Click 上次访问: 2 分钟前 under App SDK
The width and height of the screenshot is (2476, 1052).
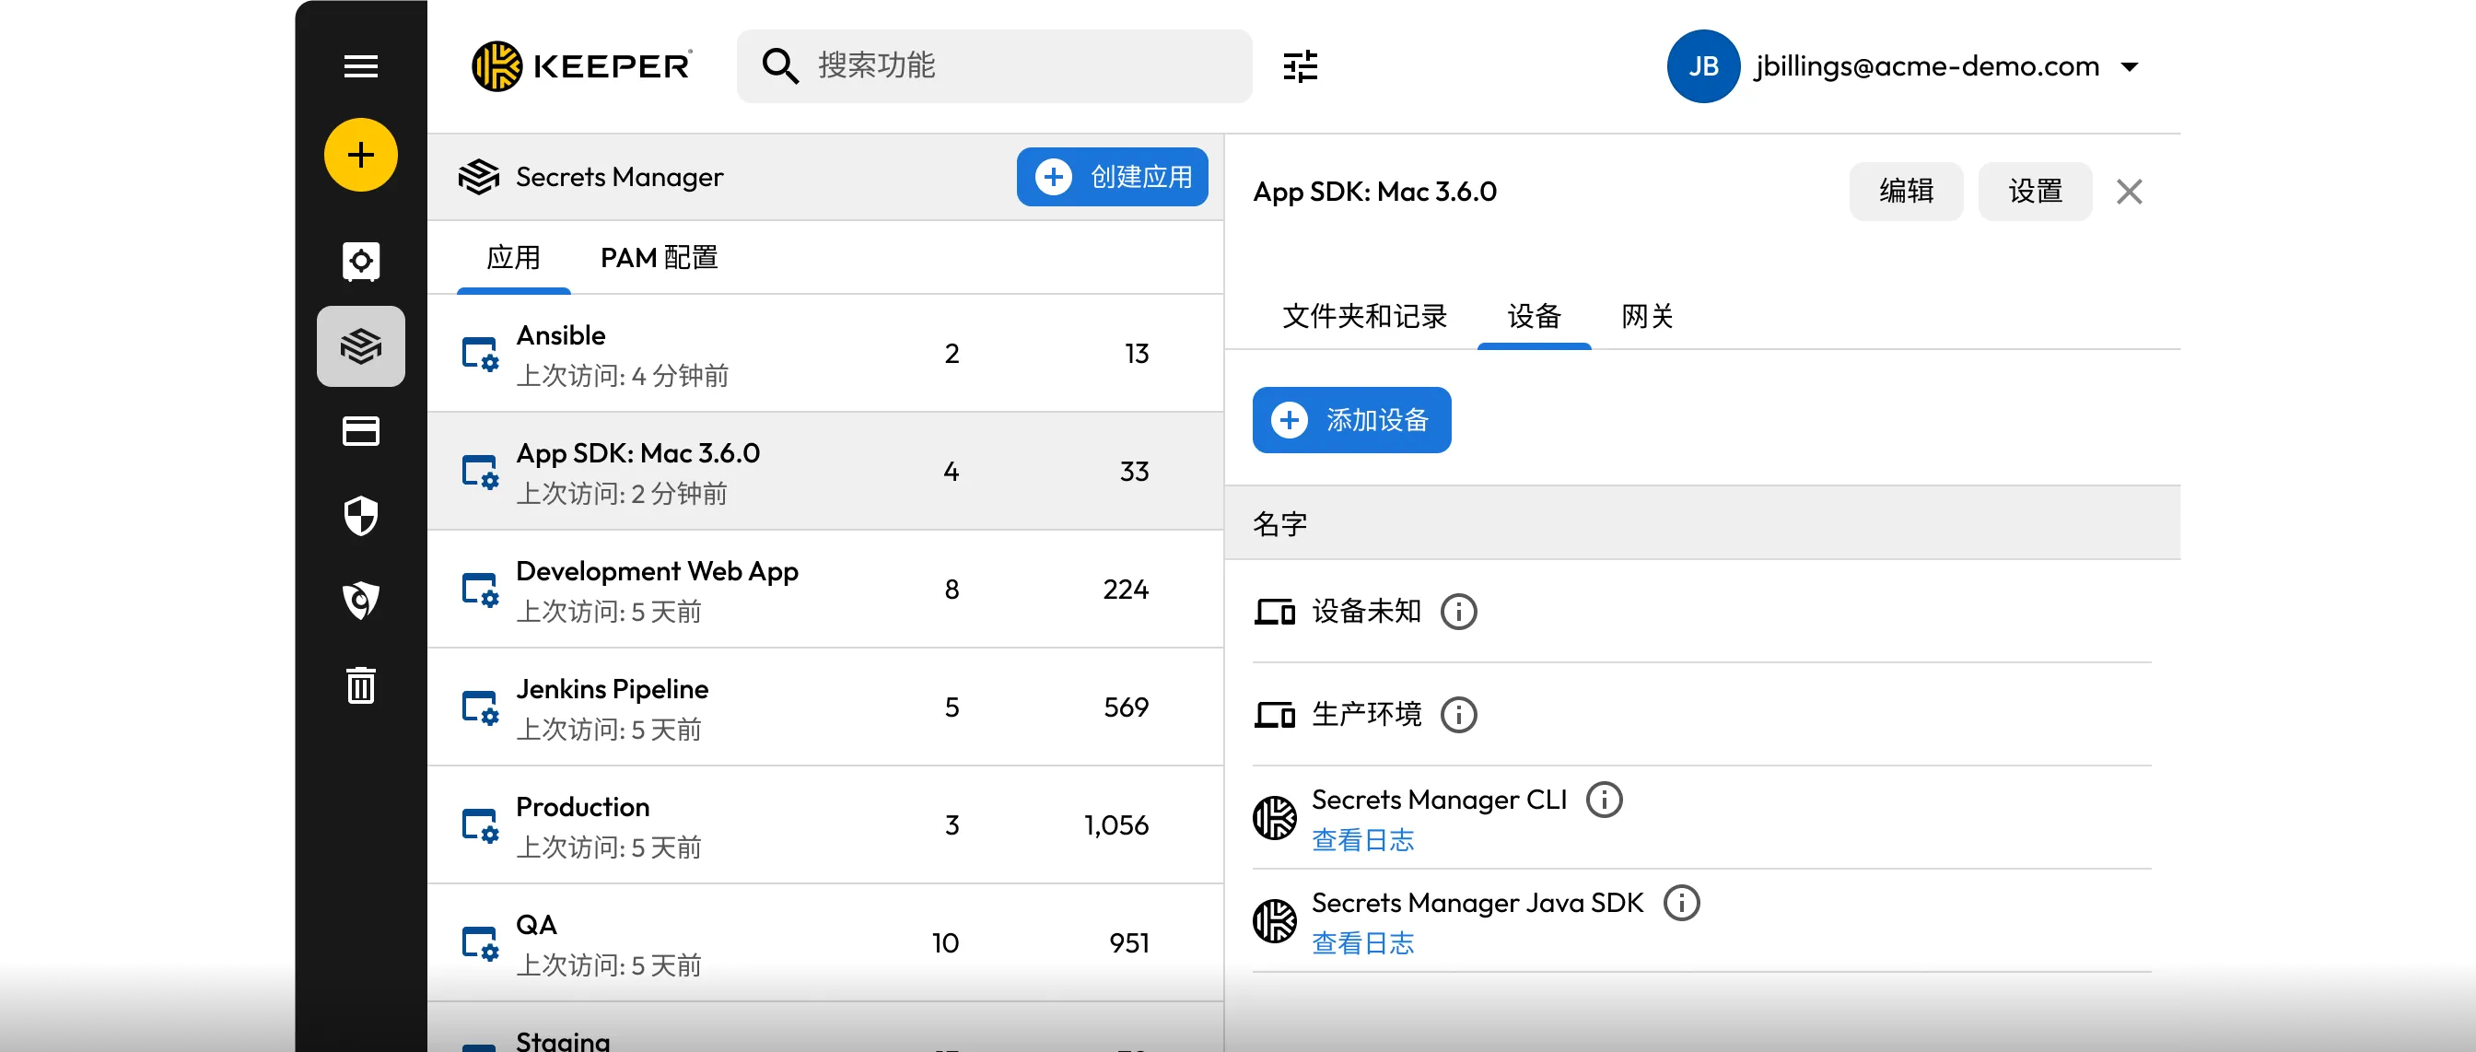point(622,495)
